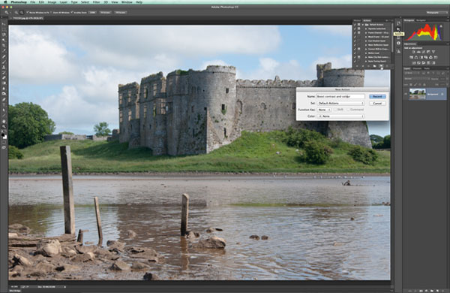Image resolution: width=450 pixels, height=293 pixels.
Task: Toggle the Scrubby Zoom checkbox
Action: pyautogui.click(x=72, y=12)
